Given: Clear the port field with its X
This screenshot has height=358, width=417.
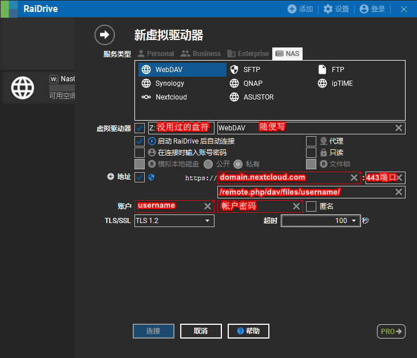Looking at the screenshot, I should click(399, 178).
